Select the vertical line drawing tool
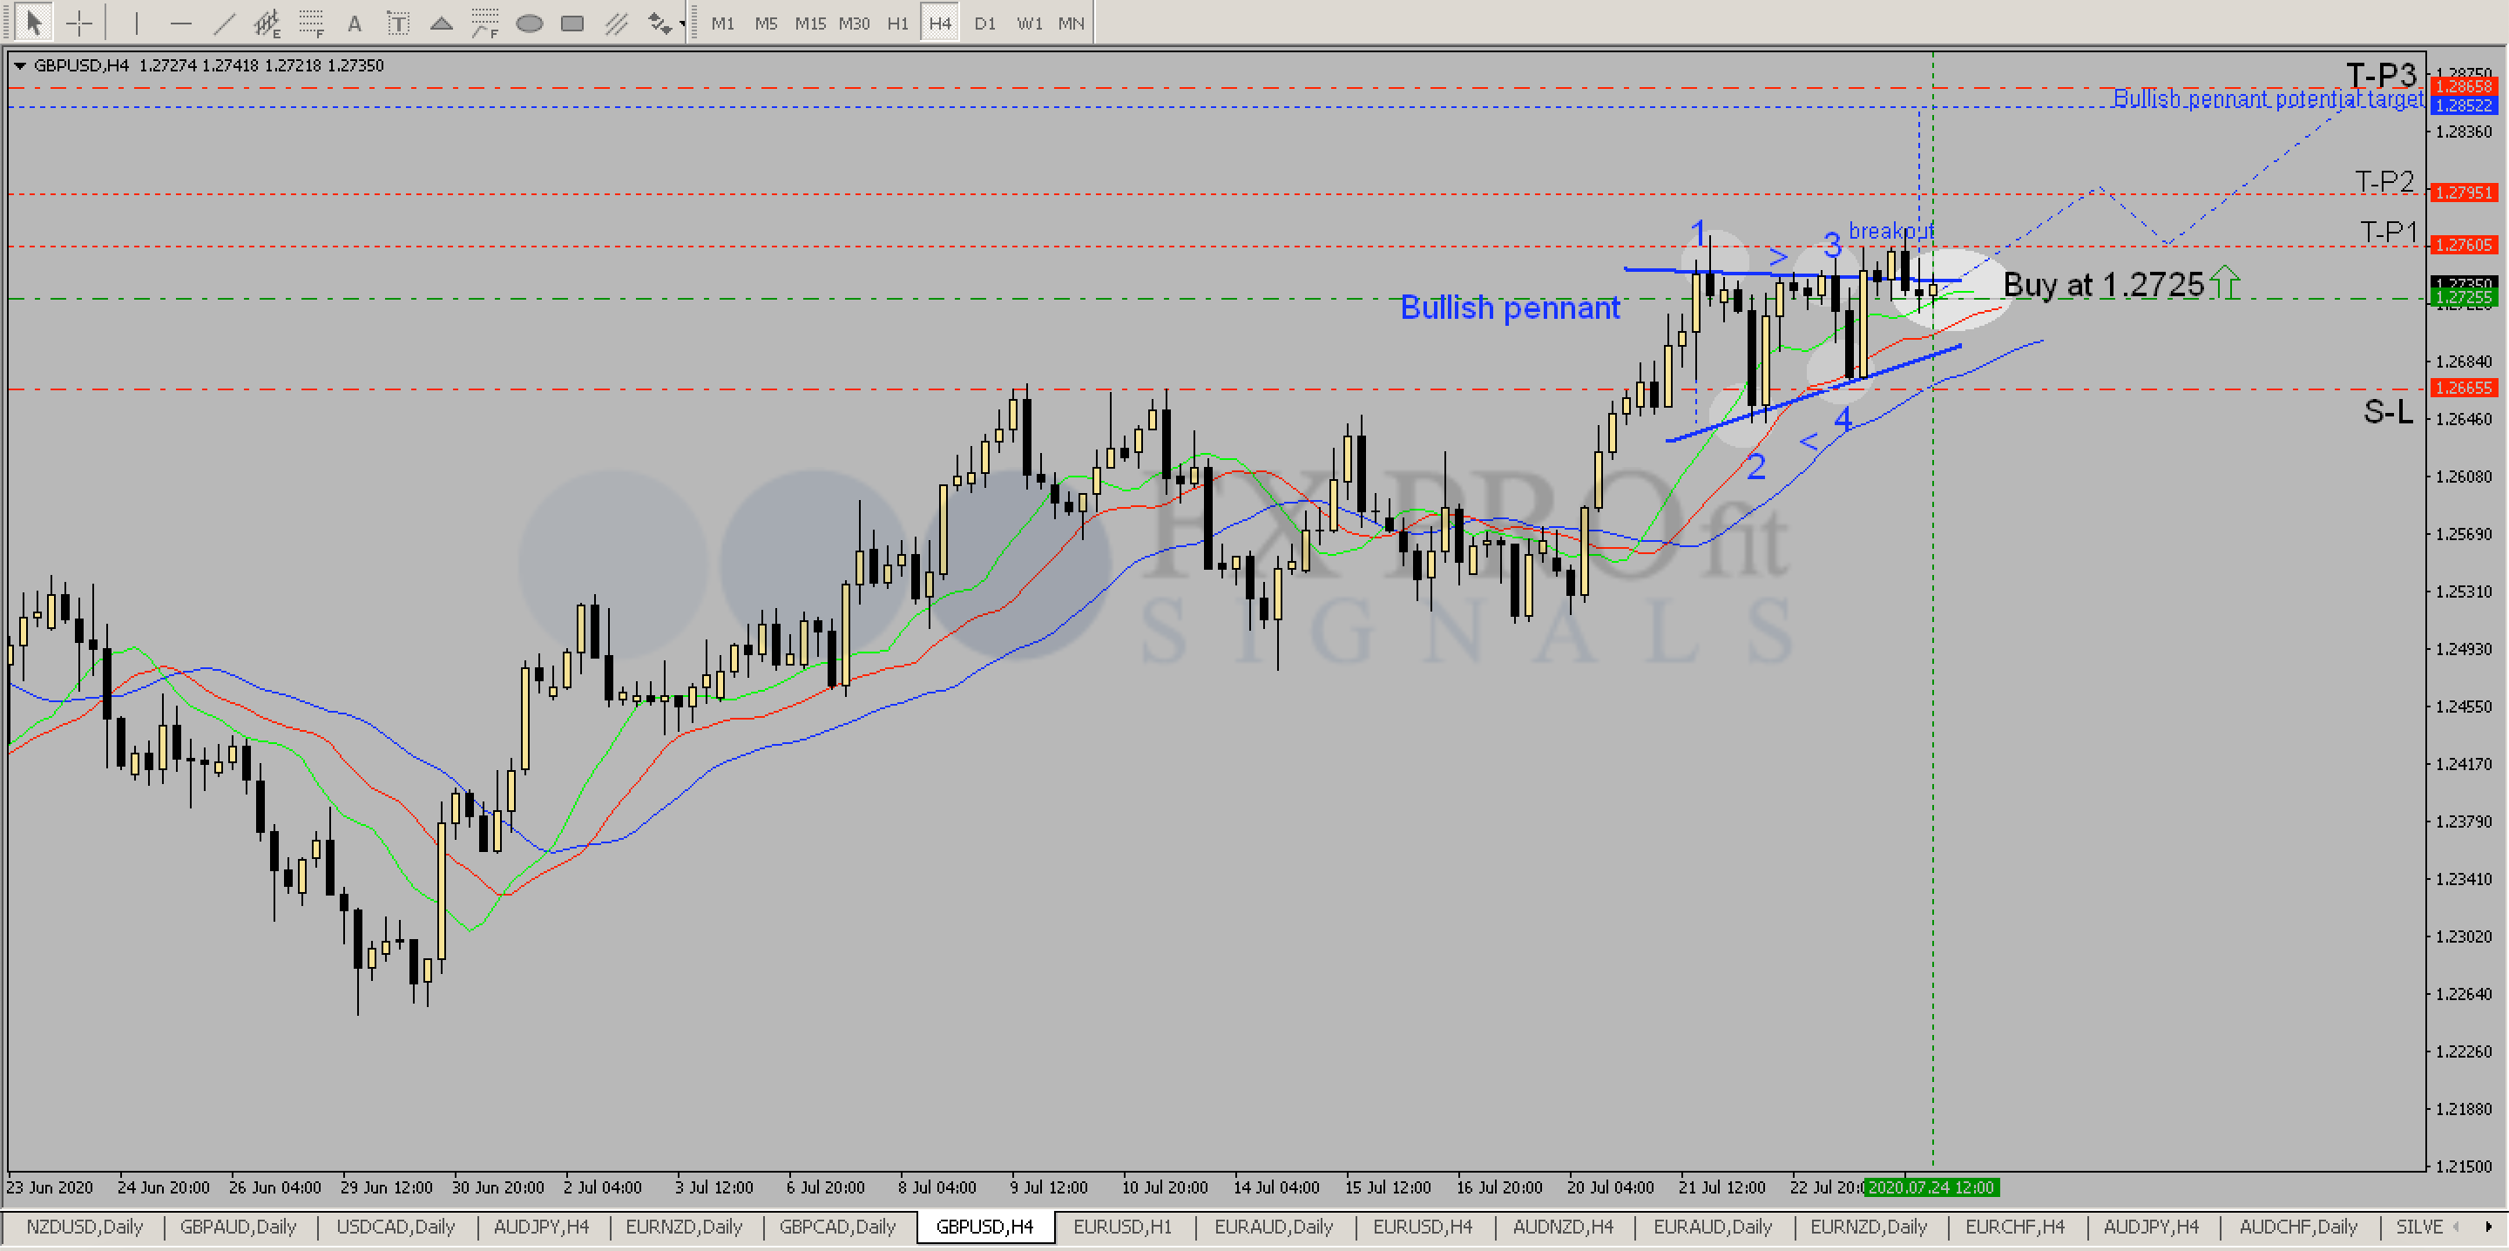 pyautogui.click(x=137, y=23)
